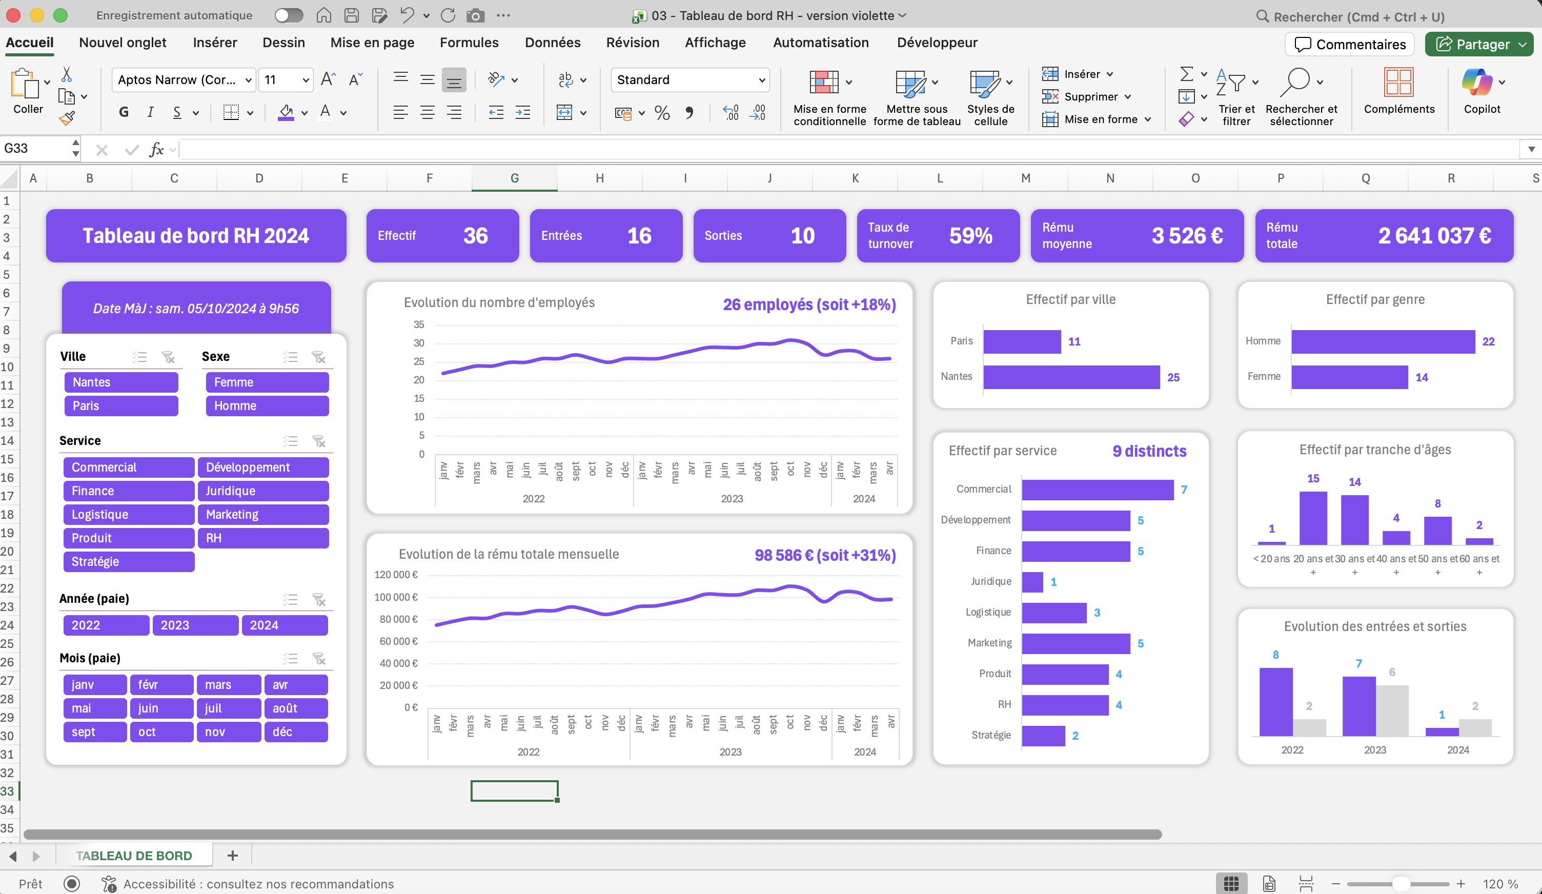
Task: Clear filter on Ville slicer
Action: coord(168,357)
